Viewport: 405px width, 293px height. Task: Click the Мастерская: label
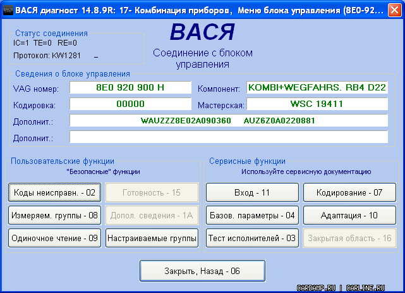click(x=221, y=105)
